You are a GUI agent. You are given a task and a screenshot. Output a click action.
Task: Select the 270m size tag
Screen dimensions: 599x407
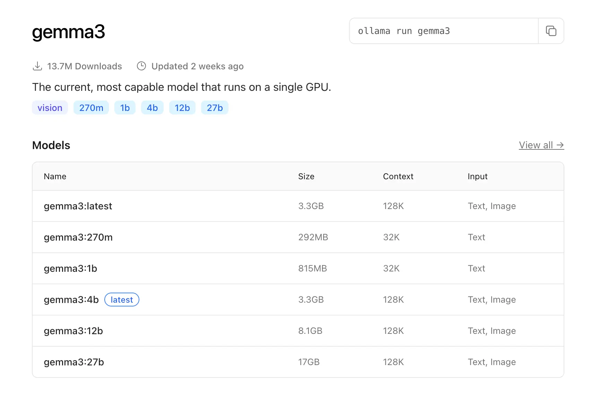point(91,108)
